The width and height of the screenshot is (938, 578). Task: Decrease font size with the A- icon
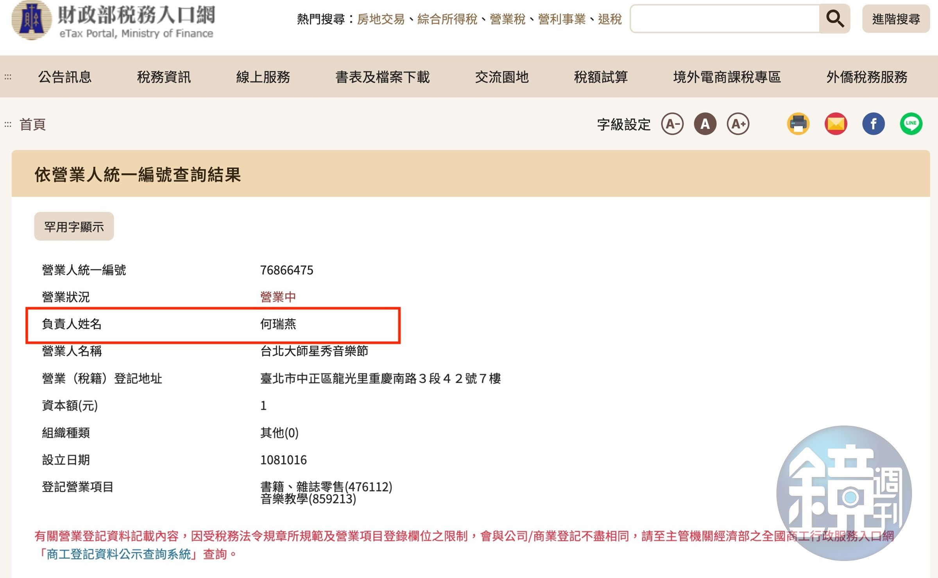click(672, 124)
